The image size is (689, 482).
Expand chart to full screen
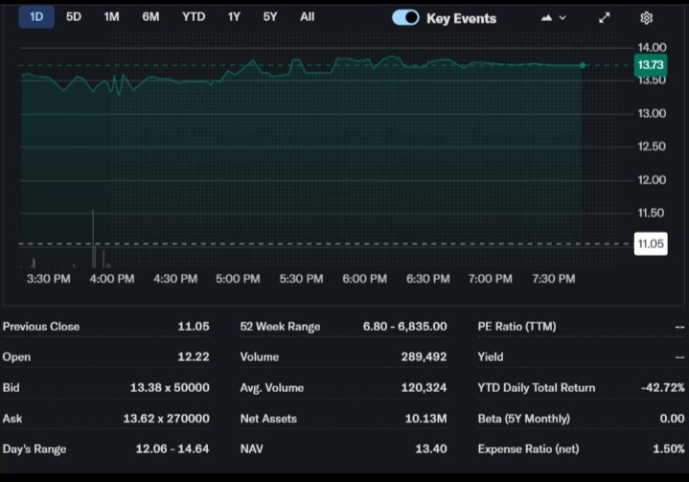(x=604, y=17)
